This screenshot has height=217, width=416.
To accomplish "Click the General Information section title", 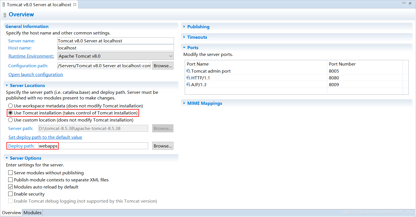I will tap(27, 26).
